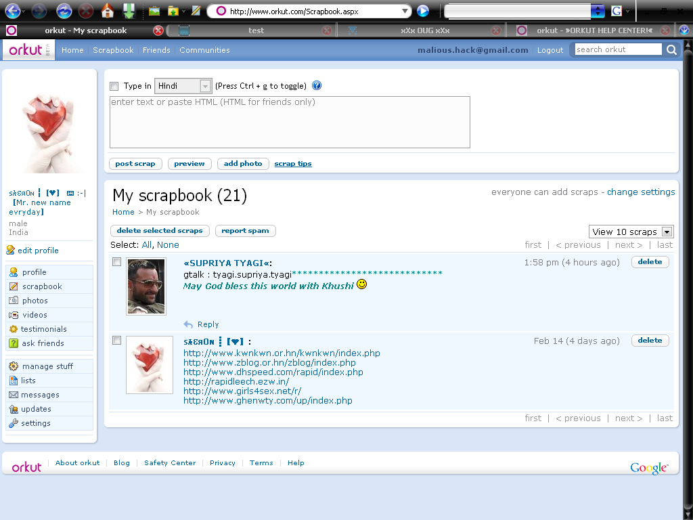Open the dropdown arrow beside the folder icon

183,11
